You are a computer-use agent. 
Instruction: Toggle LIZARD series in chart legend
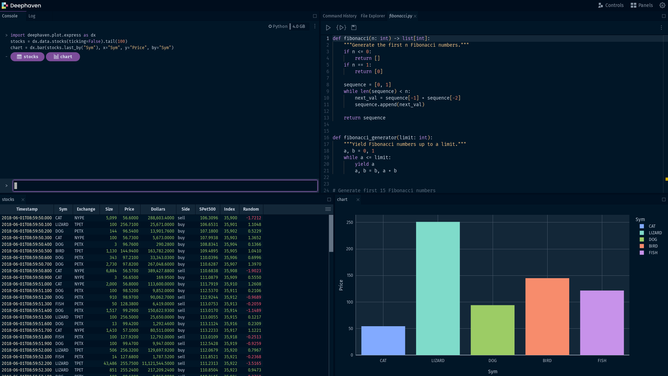tap(655, 233)
